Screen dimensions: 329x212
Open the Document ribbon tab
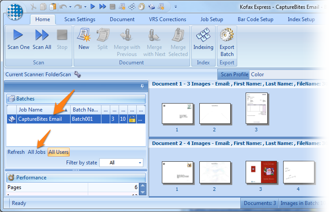pyautogui.click(x=122, y=19)
